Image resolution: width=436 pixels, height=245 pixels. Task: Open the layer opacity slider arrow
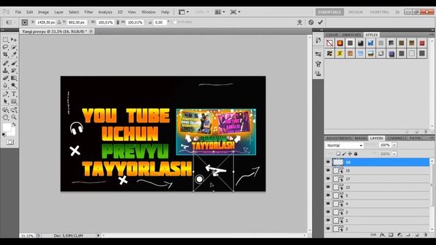394,145
